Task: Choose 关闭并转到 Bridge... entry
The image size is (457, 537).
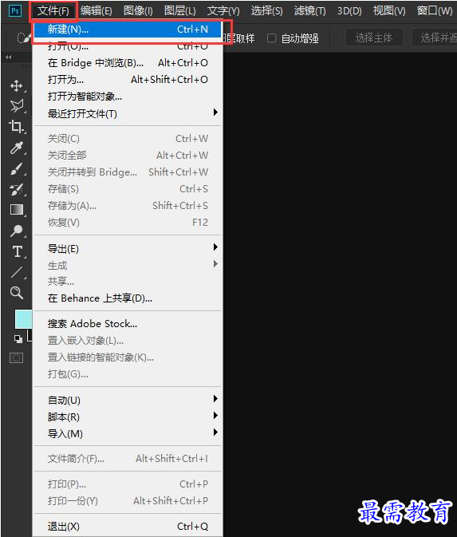Action: tap(128, 172)
